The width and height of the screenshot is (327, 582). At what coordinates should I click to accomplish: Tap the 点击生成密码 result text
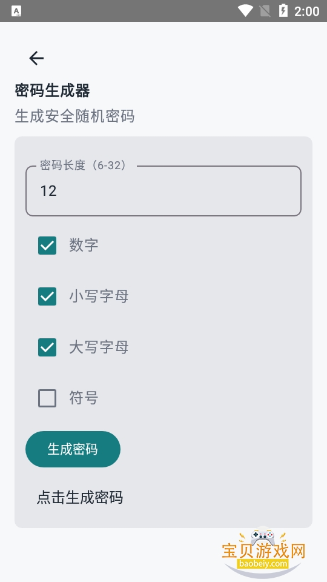point(80,497)
